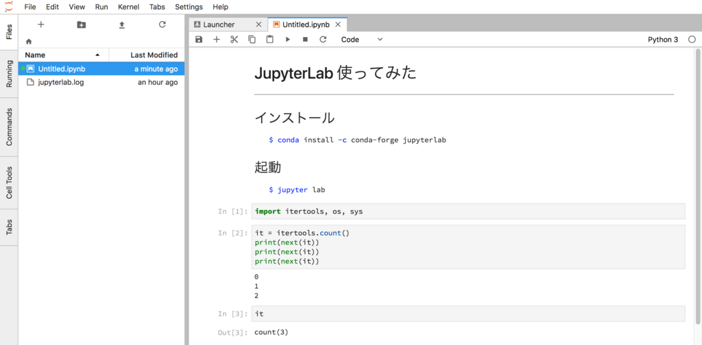Sort files by Name column header
The image size is (702, 345).
pos(64,55)
